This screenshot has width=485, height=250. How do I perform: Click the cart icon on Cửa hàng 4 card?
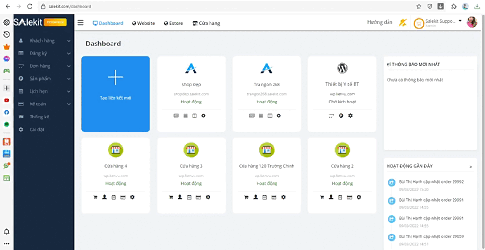(x=95, y=197)
